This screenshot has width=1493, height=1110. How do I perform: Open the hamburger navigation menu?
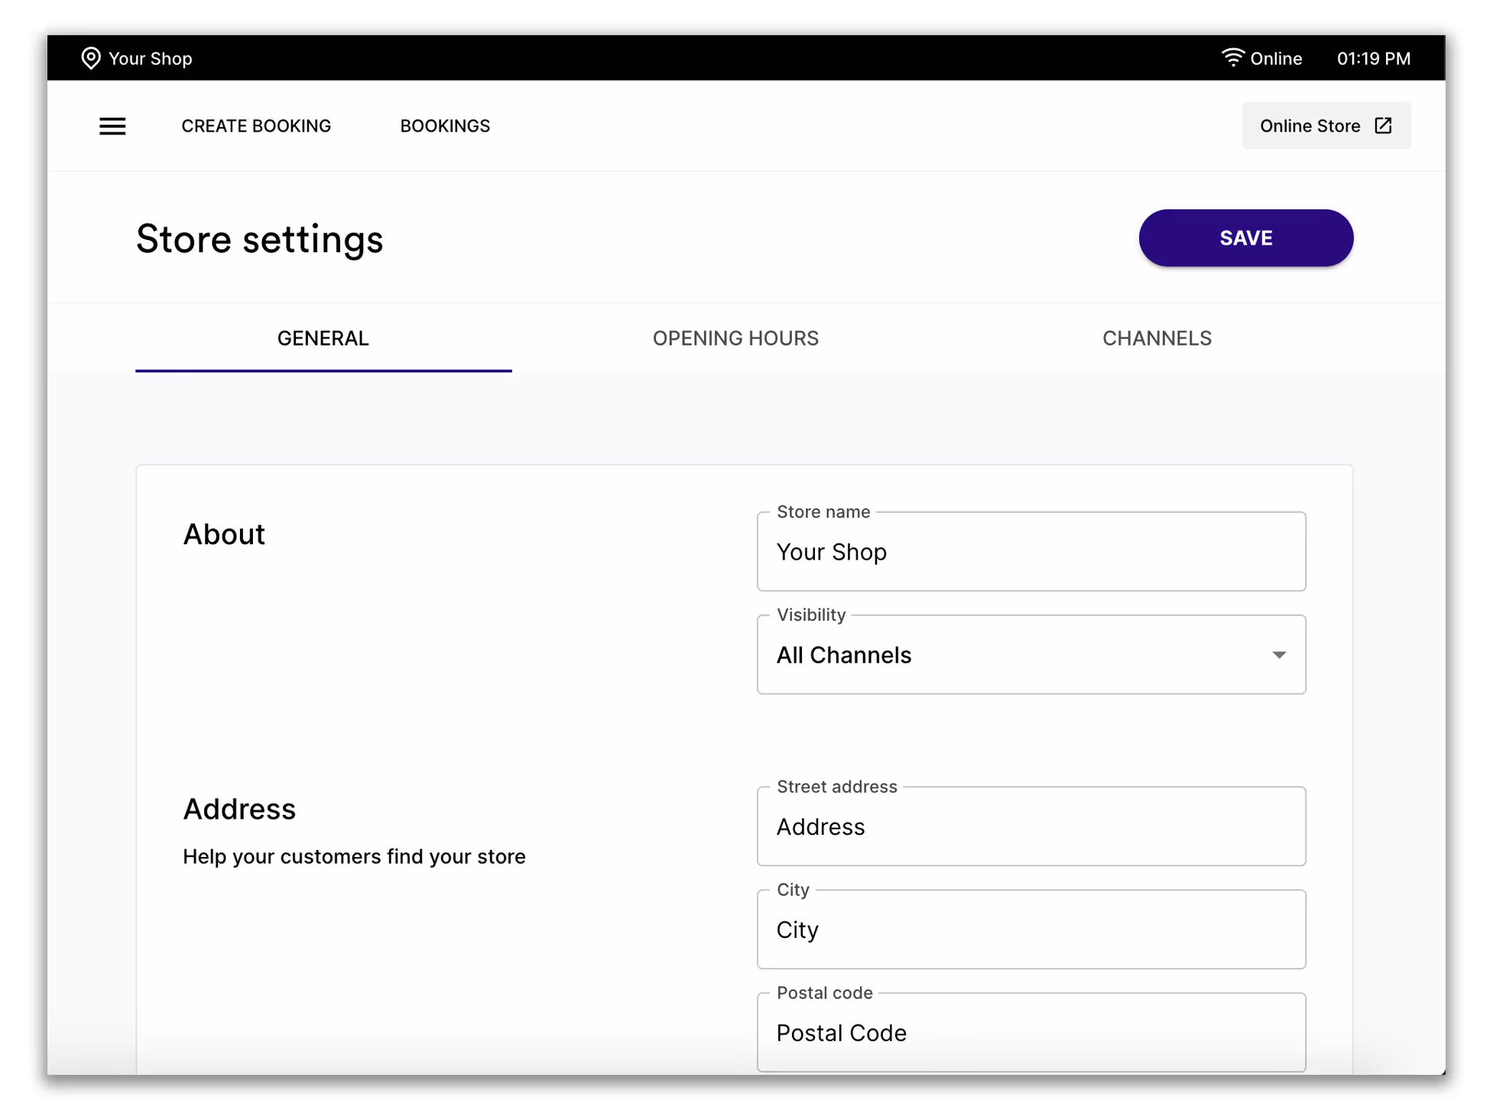coord(112,126)
